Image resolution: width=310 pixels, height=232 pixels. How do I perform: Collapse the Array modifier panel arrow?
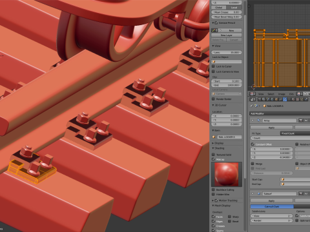click(253, 121)
